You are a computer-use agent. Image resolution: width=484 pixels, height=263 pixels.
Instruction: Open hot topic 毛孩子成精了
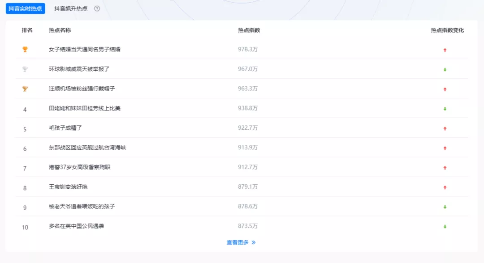[x=65, y=128]
